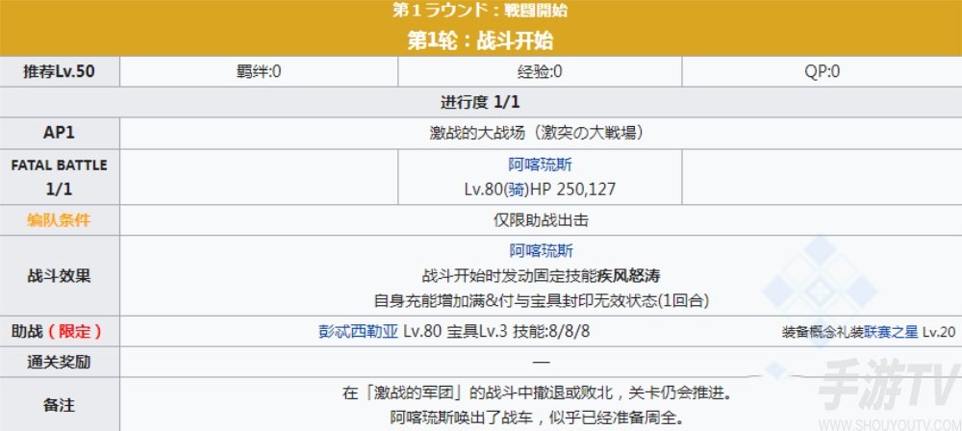The width and height of the screenshot is (962, 431).
Task: Click the 骑 class link
Action: click(x=518, y=190)
